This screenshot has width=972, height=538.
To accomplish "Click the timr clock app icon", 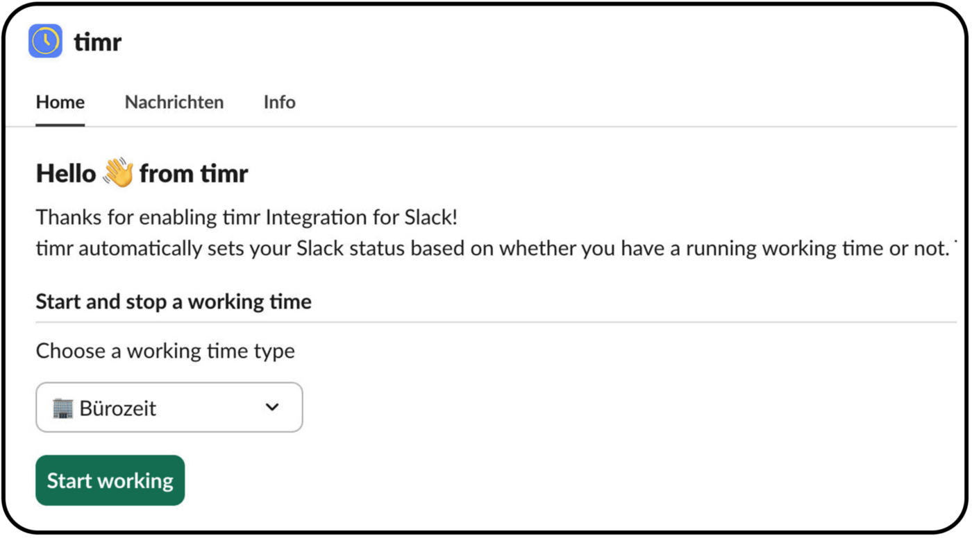I will [46, 41].
